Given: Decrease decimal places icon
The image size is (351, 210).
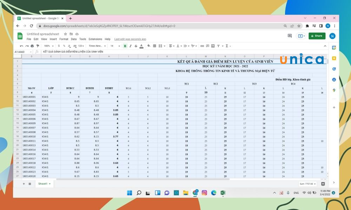Looking at the screenshot, I should tap(69, 46).
